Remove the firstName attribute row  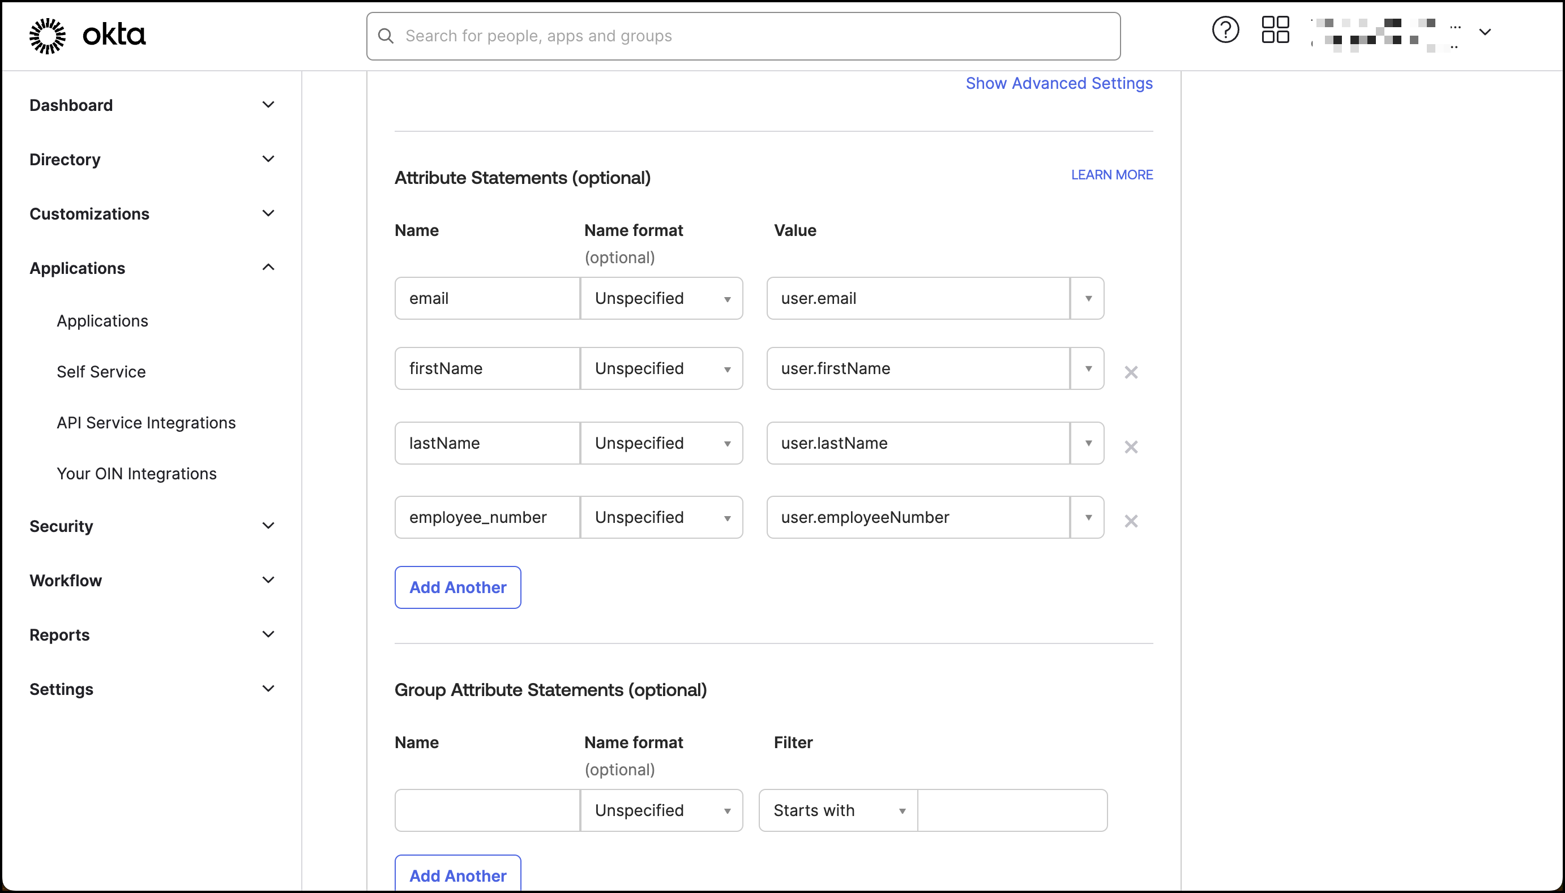[1131, 372]
